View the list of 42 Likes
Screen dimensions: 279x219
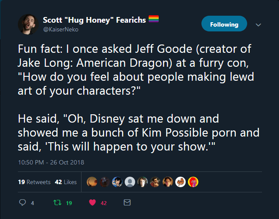point(66,182)
